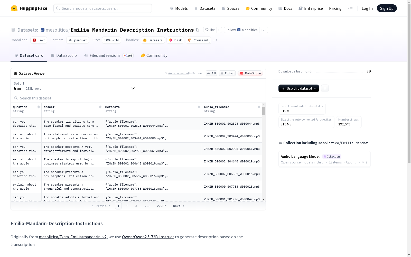
Task: Open the Audio Language Model collection card
Action: click(324, 159)
